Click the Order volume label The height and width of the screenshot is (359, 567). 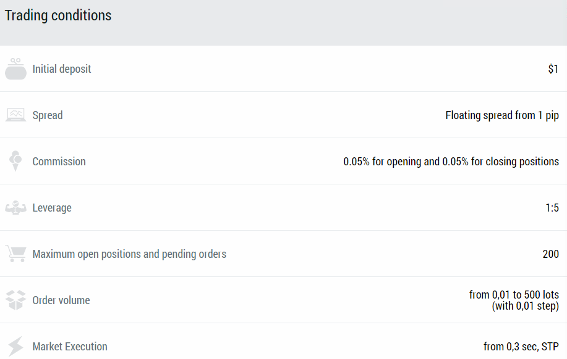pyautogui.click(x=61, y=300)
